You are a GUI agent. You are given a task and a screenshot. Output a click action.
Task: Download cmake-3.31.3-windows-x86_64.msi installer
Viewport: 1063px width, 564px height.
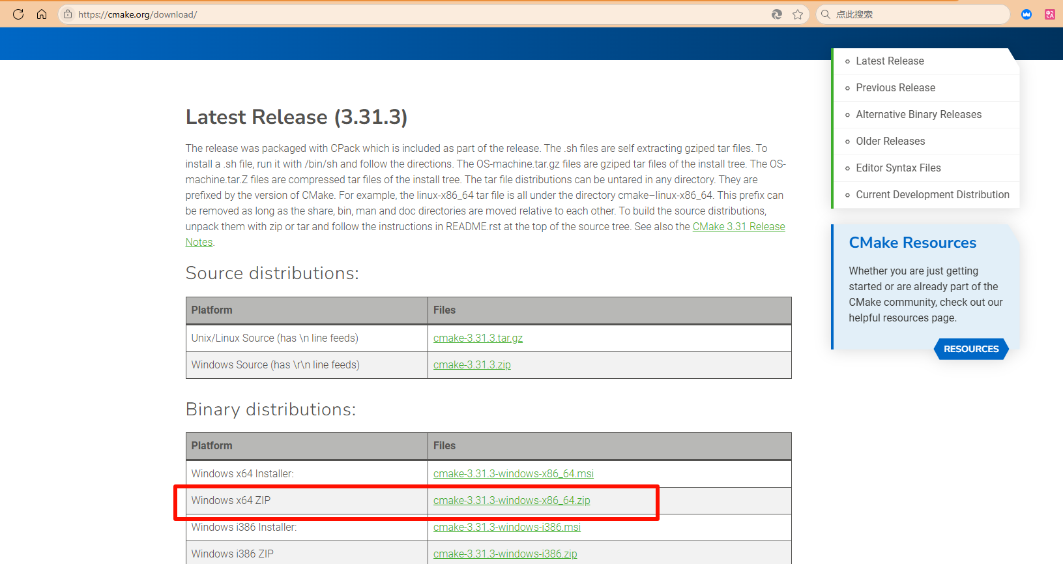pos(514,474)
